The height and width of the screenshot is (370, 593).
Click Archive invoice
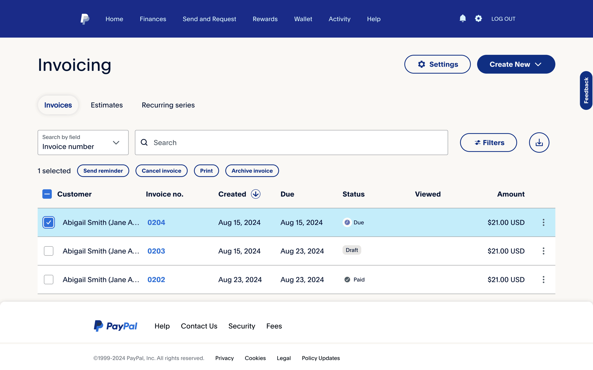pyautogui.click(x=252, y=171)
